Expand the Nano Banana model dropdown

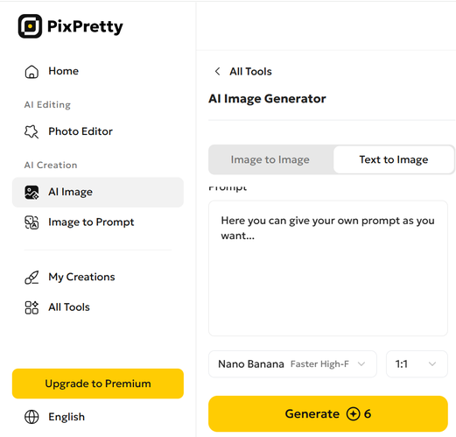pyautogui.click(x=292, y=364)
